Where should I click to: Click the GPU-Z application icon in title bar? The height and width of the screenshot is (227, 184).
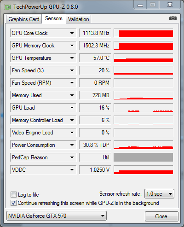(x=8, y=7)
